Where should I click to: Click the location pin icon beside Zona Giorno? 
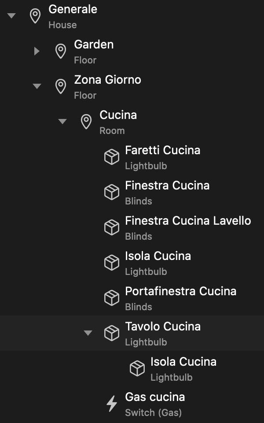[61, 86]
